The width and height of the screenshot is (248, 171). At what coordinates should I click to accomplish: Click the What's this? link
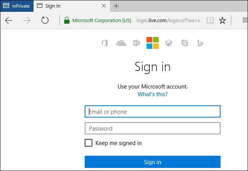click(x=153, y=94)
